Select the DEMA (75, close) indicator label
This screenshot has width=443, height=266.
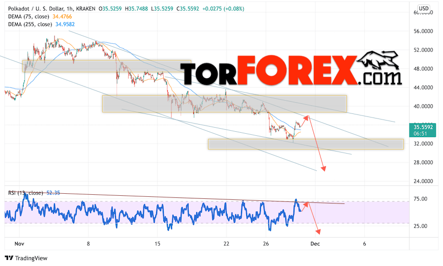(x=28, y=17)
